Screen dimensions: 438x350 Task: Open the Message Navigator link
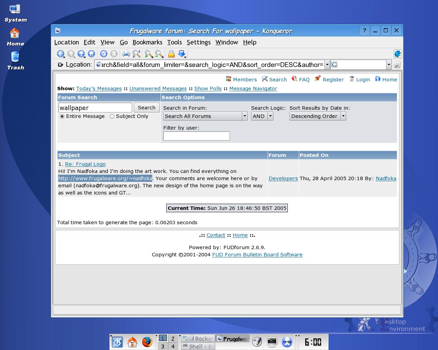click(253, 89)
